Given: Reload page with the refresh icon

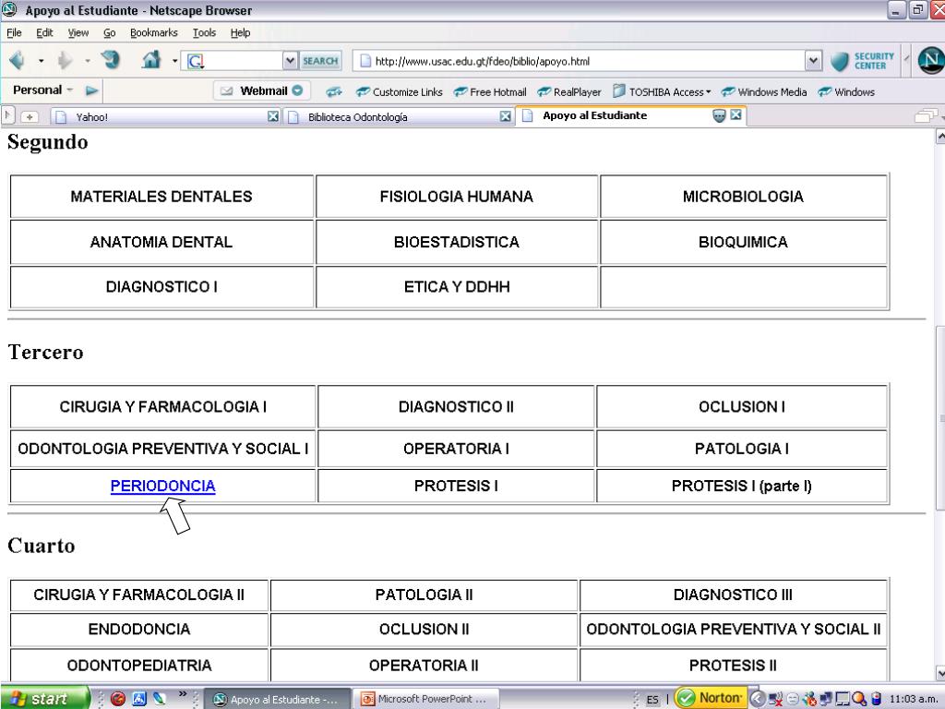Looking at the screenshot, I should pyautogui.click(x=111, y=60).
